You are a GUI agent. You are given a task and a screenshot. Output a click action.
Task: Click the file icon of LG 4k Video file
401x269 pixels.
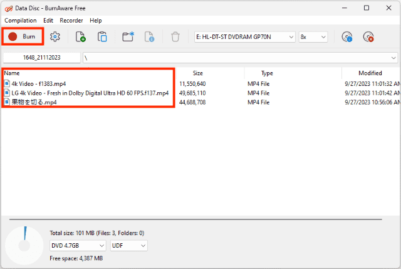click(7, 93)
